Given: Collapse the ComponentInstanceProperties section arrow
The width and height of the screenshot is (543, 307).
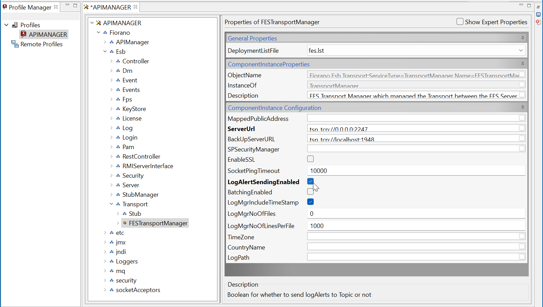Looking at the screenshot, I should (x=523, y=64).
